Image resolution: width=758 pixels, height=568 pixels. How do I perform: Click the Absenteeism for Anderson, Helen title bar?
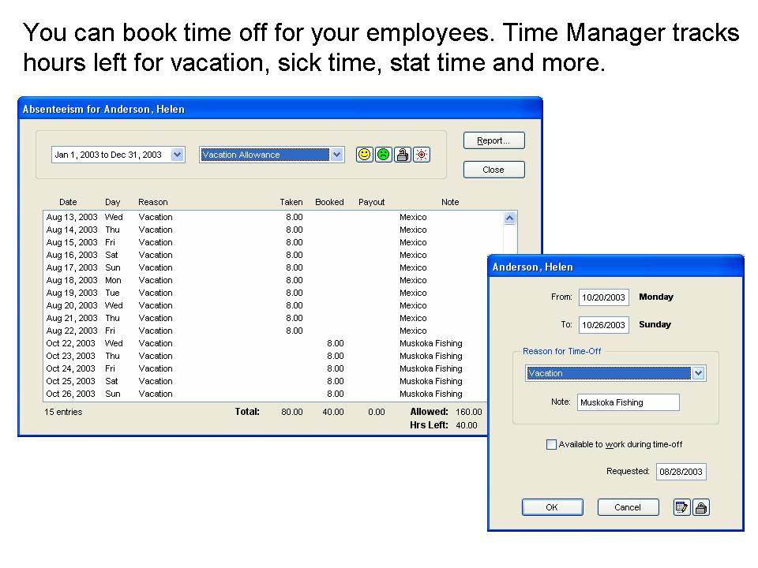pos(280,109)
